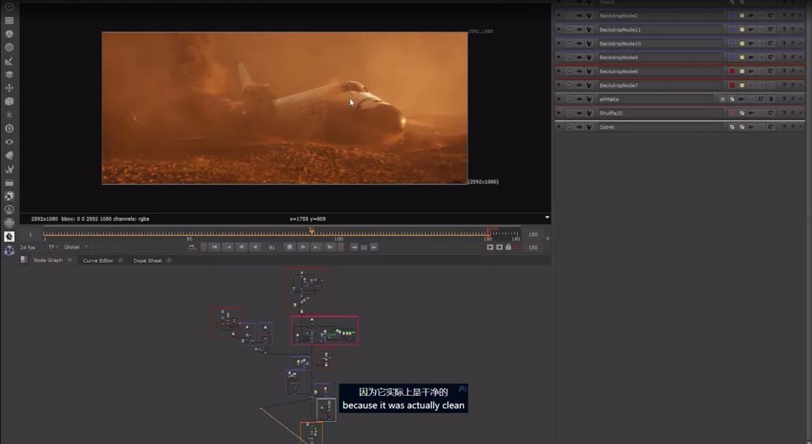The height and width of the screenshot is (444, 812).
Task: Expand Shuffle20 properties
Action: coord(559,112)
